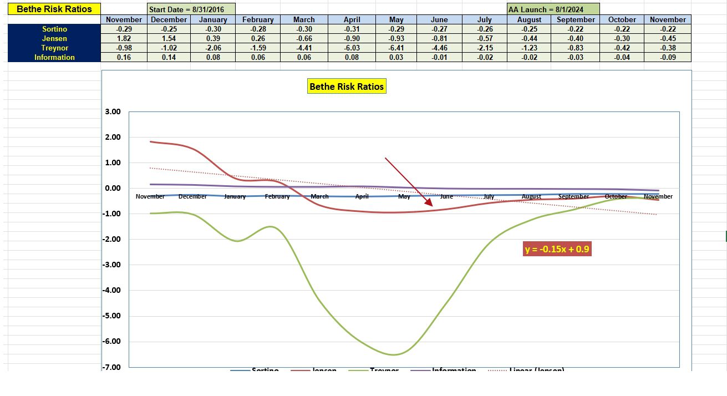
Task: Click the December column header in the table
Action: (169, 19)
